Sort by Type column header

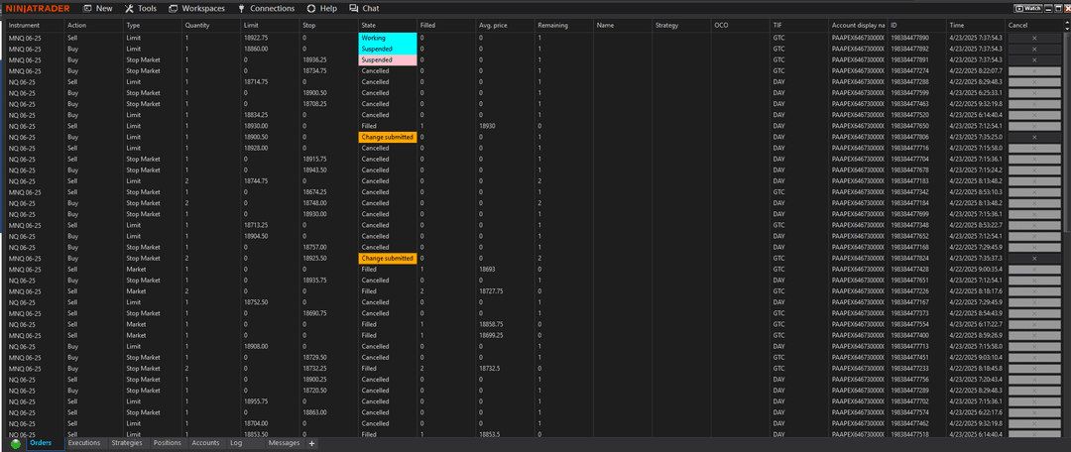click(153, 25)
